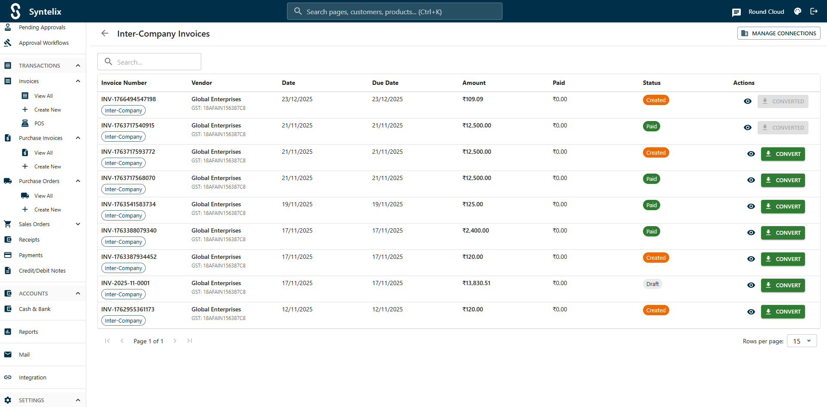The image size is (827, 407).
Task: Open Pending Approvals from the sidebar
Action: (x=41, y=27)
